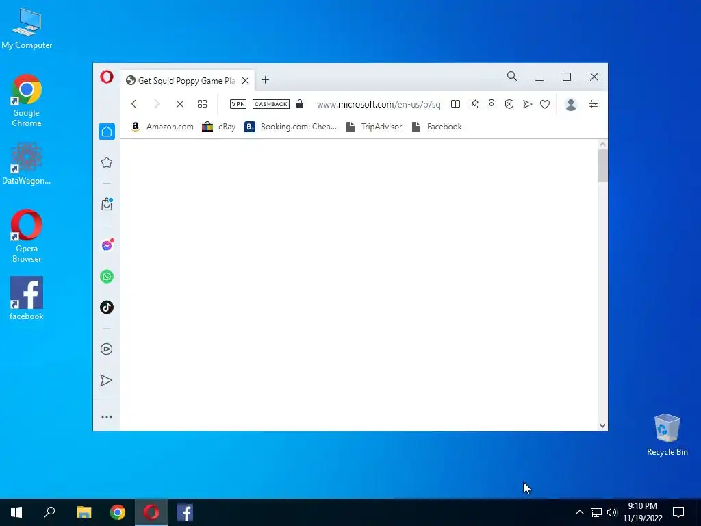The height and width of the screenshot is (526, 701).
Task: Close the Get Squid Poppy Game tab
Action: 246,81
